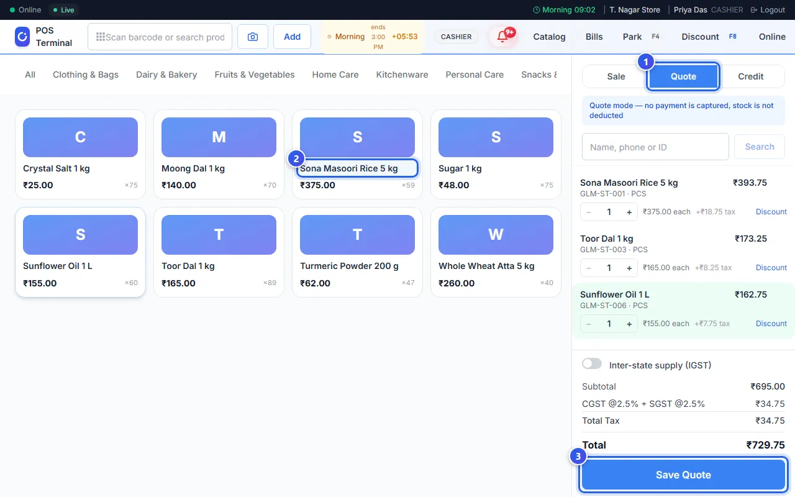The width and height of the screenshot is (795, 497).
Task: Open the Catalog menu
Action: [x=550, y=37]
